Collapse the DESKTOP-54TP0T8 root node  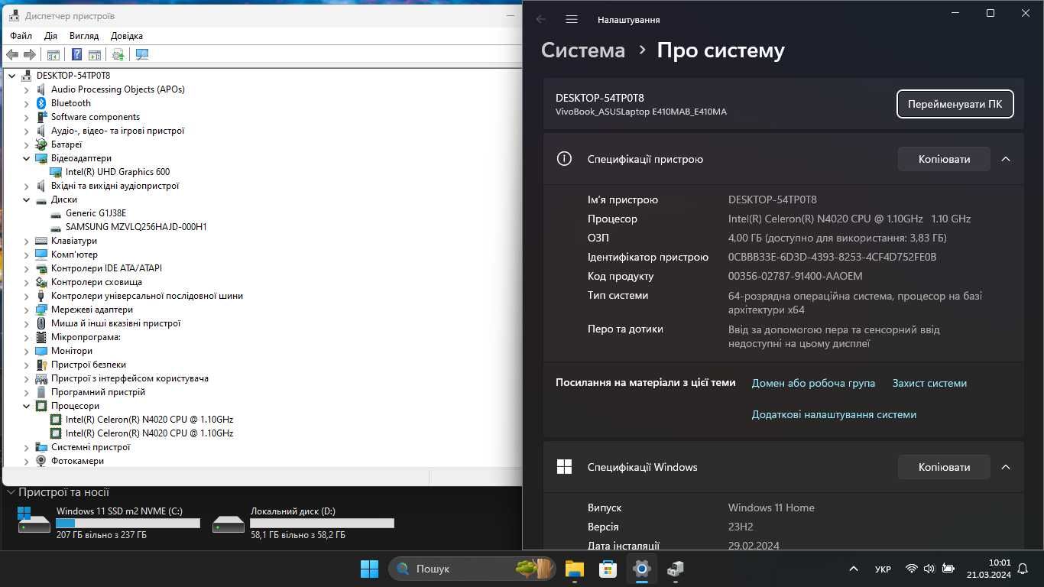[11, 76]
